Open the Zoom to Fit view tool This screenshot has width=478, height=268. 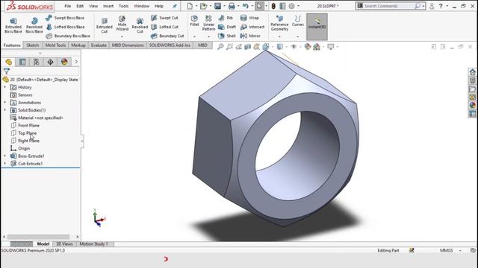pos(220,47)
